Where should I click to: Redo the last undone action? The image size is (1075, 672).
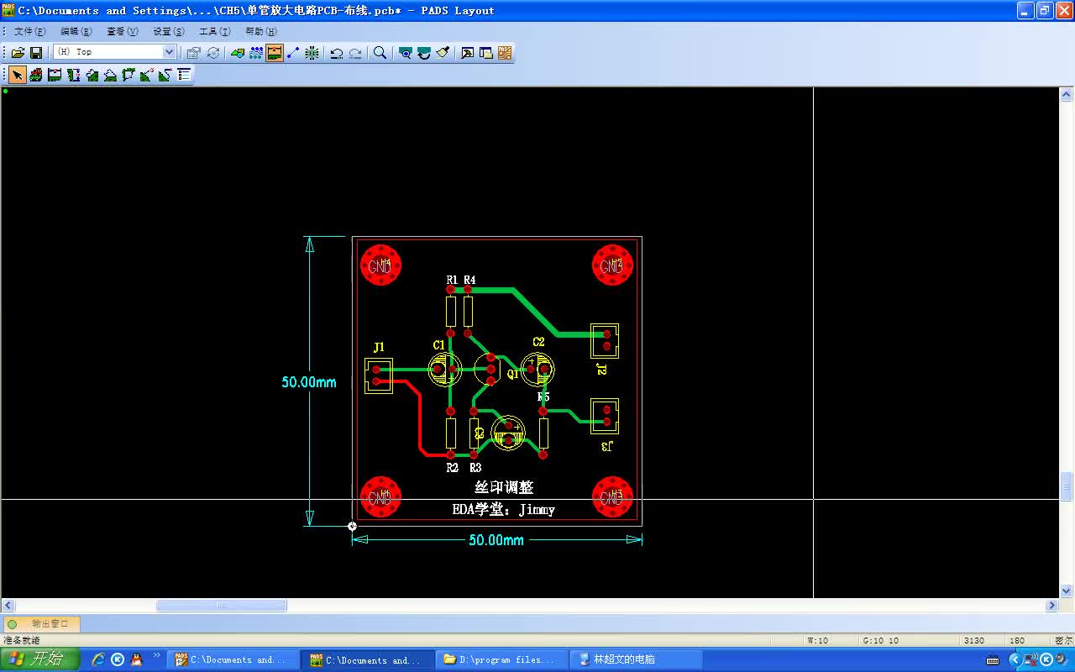356,52
